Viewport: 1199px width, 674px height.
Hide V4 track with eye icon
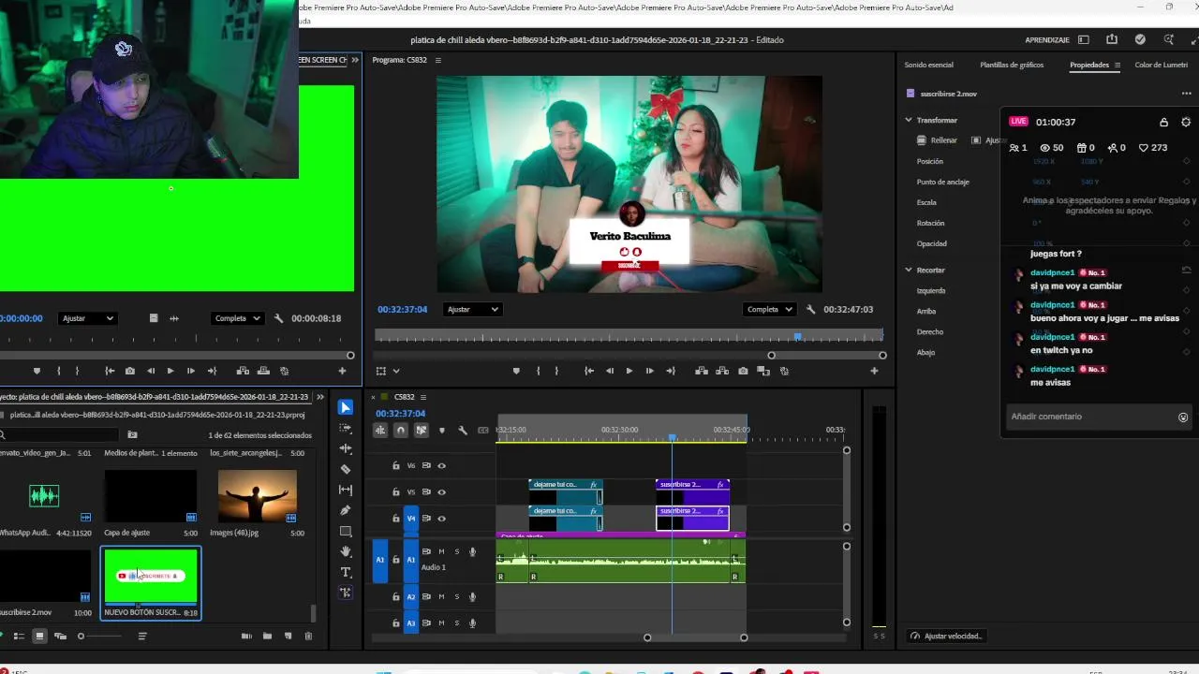[x=442, y=518]
